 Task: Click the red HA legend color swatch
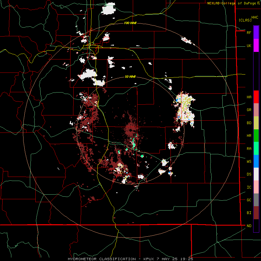coord(256,97)
